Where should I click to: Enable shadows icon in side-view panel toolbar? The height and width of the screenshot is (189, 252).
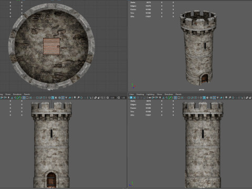[x=221, y=98]
